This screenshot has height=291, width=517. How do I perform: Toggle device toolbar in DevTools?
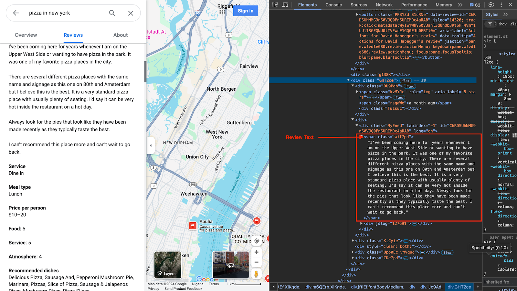click(285, 5)
